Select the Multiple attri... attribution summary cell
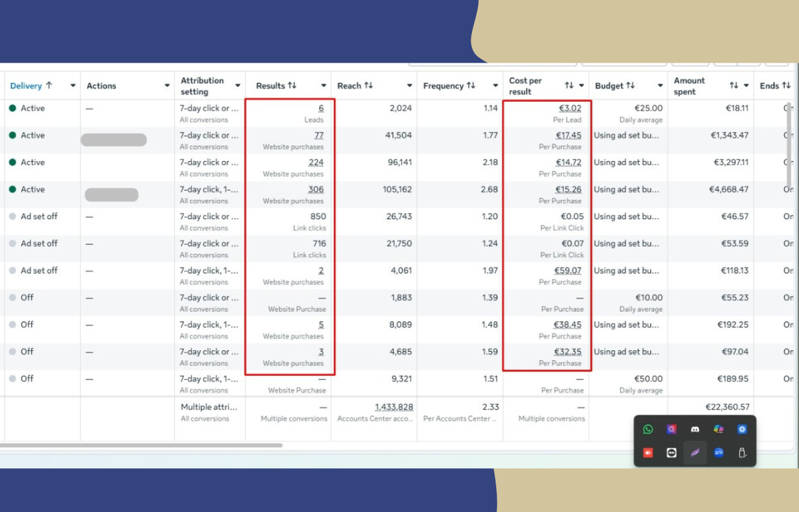The image size is (799, 512). pyautogui.click(x=210, y=412)
